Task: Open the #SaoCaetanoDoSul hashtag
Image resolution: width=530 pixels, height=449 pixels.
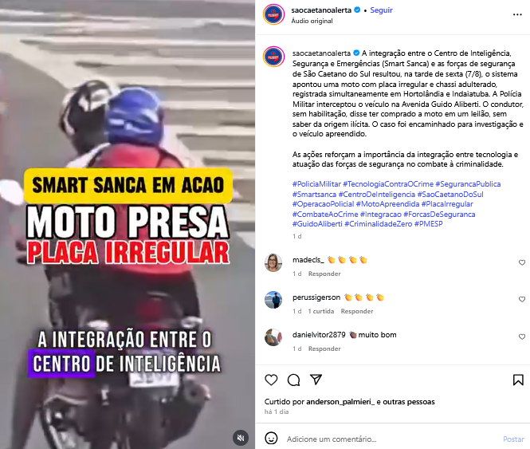Action: [x=450, y=195]
